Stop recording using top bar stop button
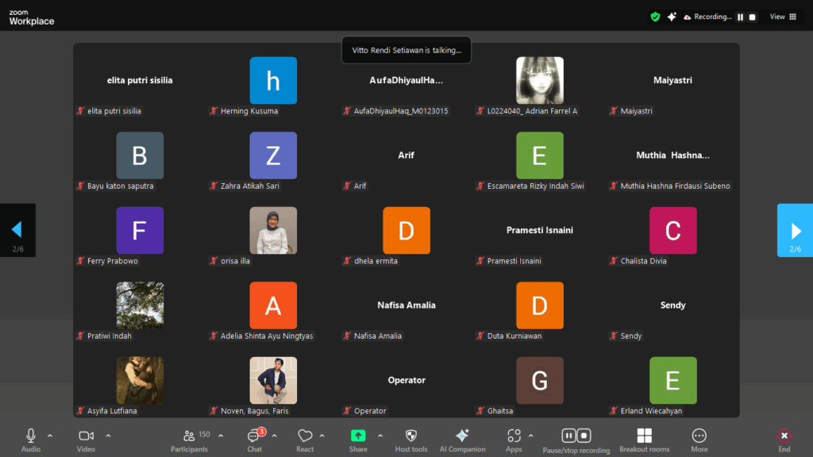The height and width of the screenshot is (457, 813). click(x=753, y=17)
